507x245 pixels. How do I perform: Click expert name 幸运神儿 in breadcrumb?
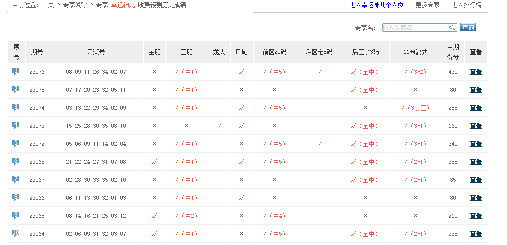(x=123, y=5)
